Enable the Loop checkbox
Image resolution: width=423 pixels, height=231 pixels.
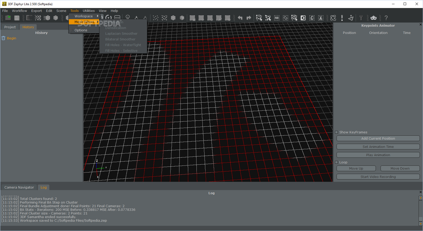click(x=337, y=162)
